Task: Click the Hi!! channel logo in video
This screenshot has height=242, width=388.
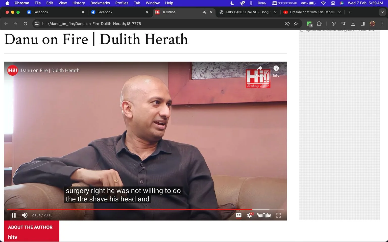Action: 12,70
